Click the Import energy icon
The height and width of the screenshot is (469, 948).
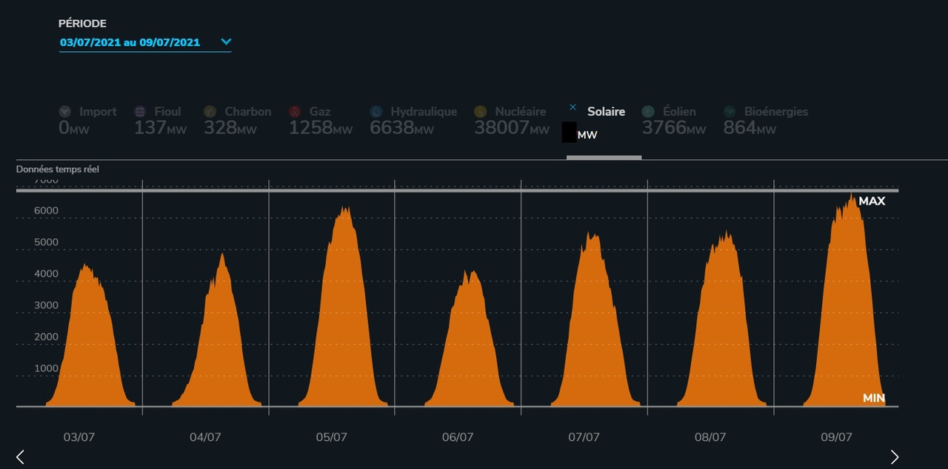tap(65, 112)
